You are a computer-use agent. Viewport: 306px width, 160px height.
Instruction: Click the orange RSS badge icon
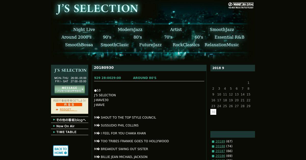pos(69,105)
